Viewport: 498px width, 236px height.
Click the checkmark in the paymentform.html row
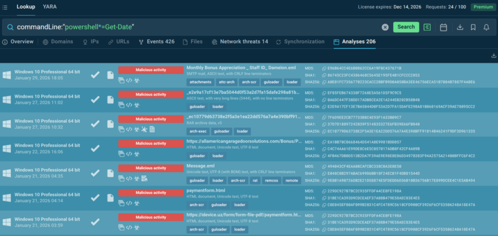coord(96,197)
